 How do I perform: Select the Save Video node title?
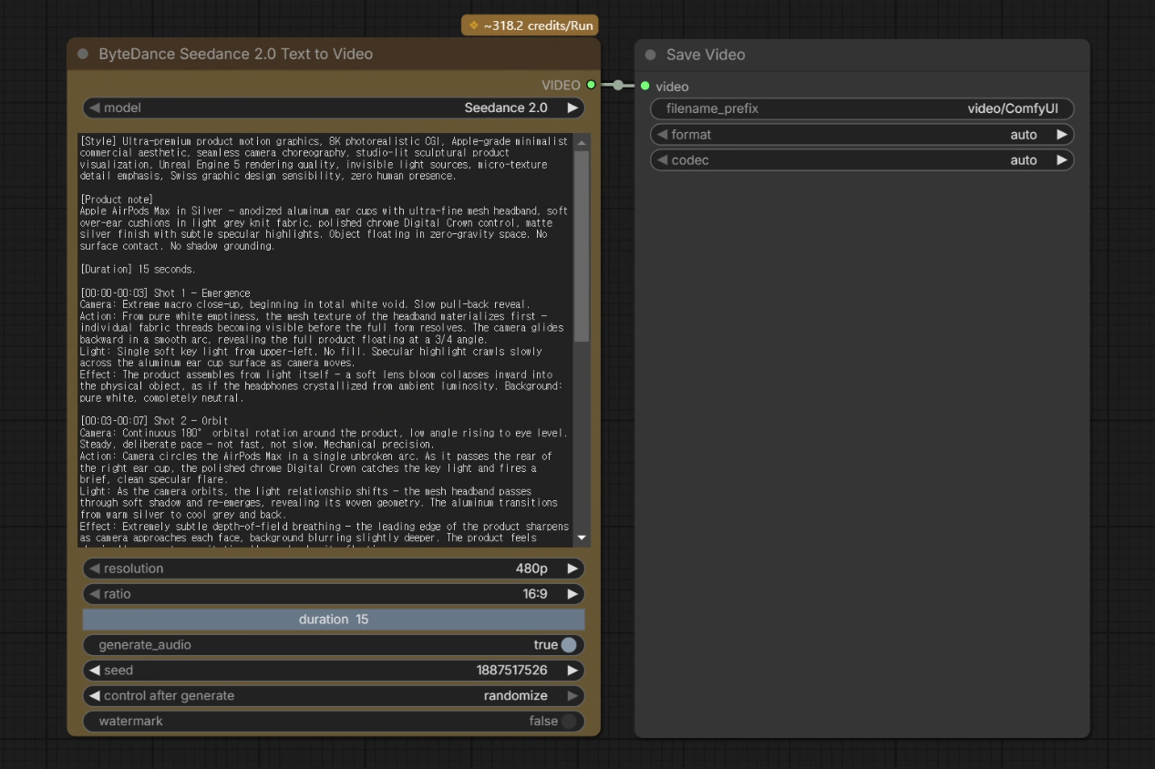(x=706, y=55)
